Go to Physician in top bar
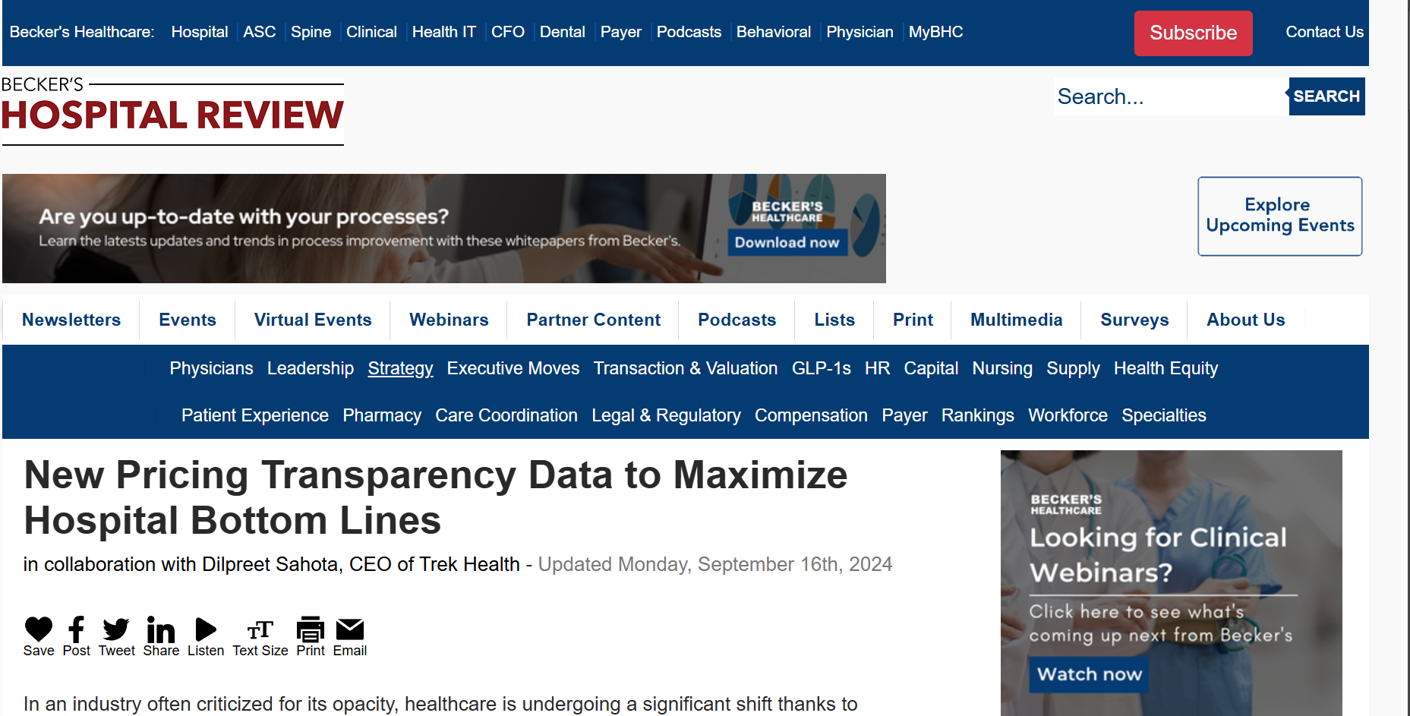 click(860, 32)
